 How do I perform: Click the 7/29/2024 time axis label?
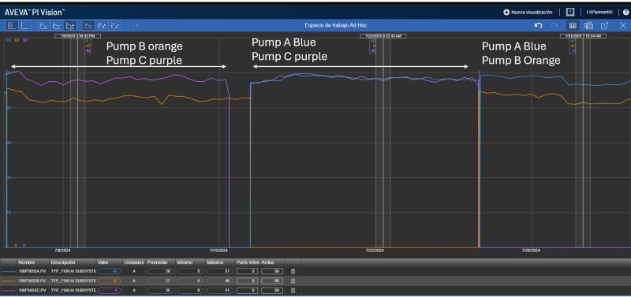[x=531, y=251]
